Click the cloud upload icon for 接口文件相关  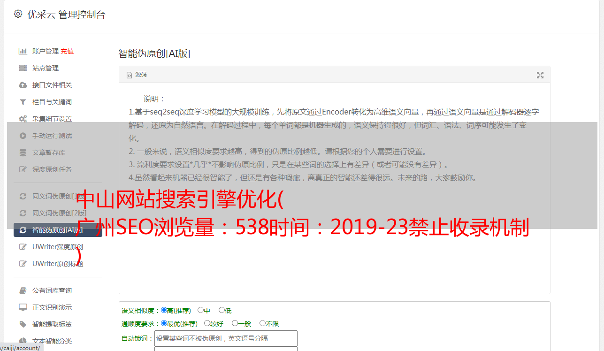click(x=23, y=85)
